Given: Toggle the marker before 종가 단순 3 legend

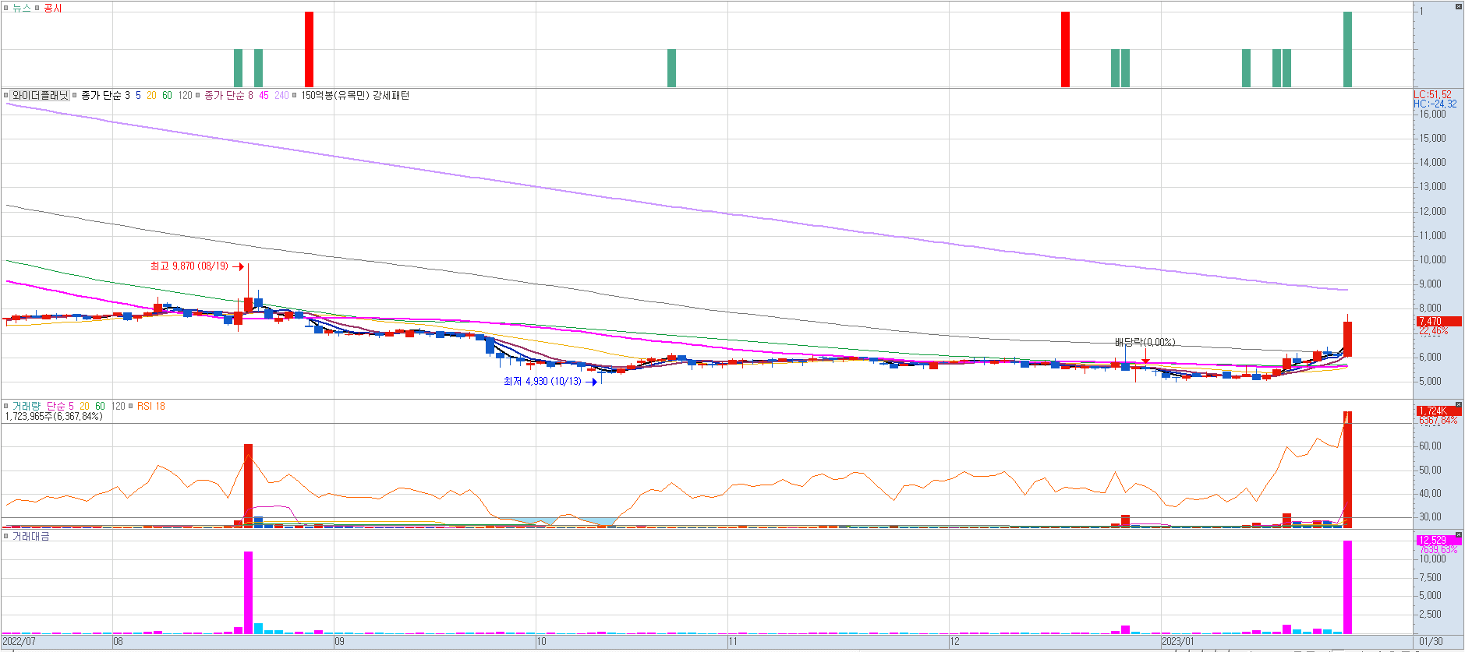Looking at the screenshot, I should click(75, 96).
